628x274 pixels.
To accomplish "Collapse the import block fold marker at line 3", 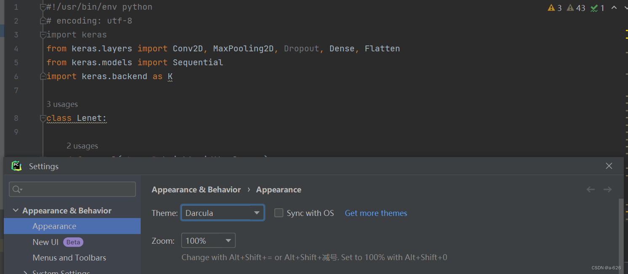I will (x=43, y=35).
